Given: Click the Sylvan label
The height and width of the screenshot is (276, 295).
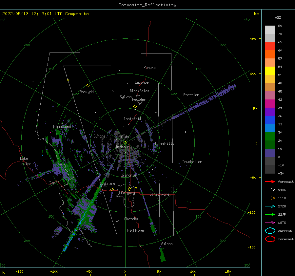Looking at the screenshot, I should 126,97.
